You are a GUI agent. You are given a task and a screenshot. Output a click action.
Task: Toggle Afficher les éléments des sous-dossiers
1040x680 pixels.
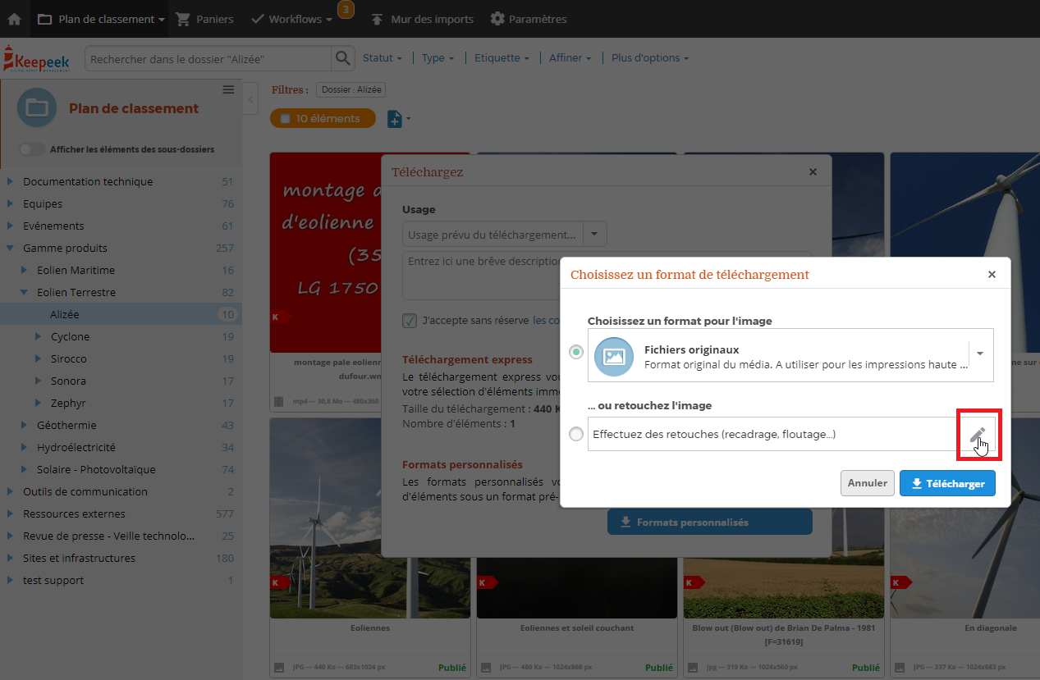32,149
